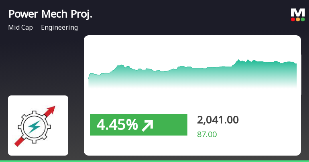Screen dimensions: 309x162
Task: Select the Engineering sector label
Action: tap(59, 28)
